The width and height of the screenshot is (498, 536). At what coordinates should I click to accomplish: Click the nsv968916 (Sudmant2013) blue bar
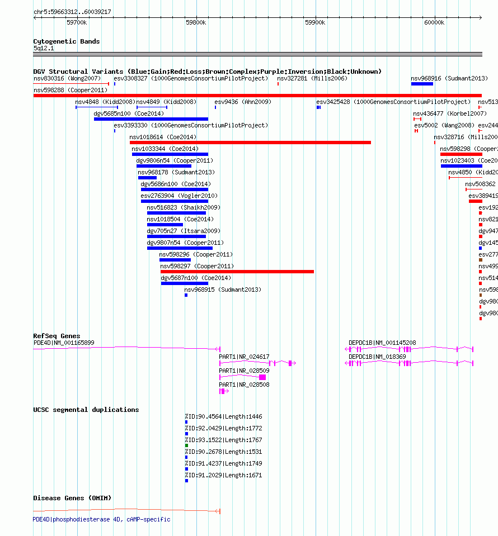pyautogui.click(x=422, y=84)
